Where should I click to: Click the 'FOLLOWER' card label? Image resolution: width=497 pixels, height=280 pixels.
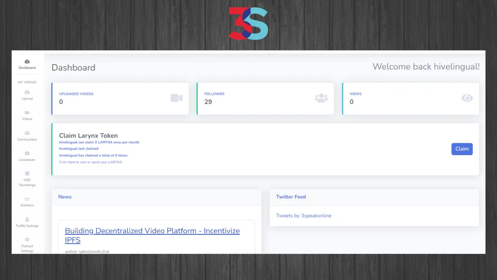click(214, 94)
